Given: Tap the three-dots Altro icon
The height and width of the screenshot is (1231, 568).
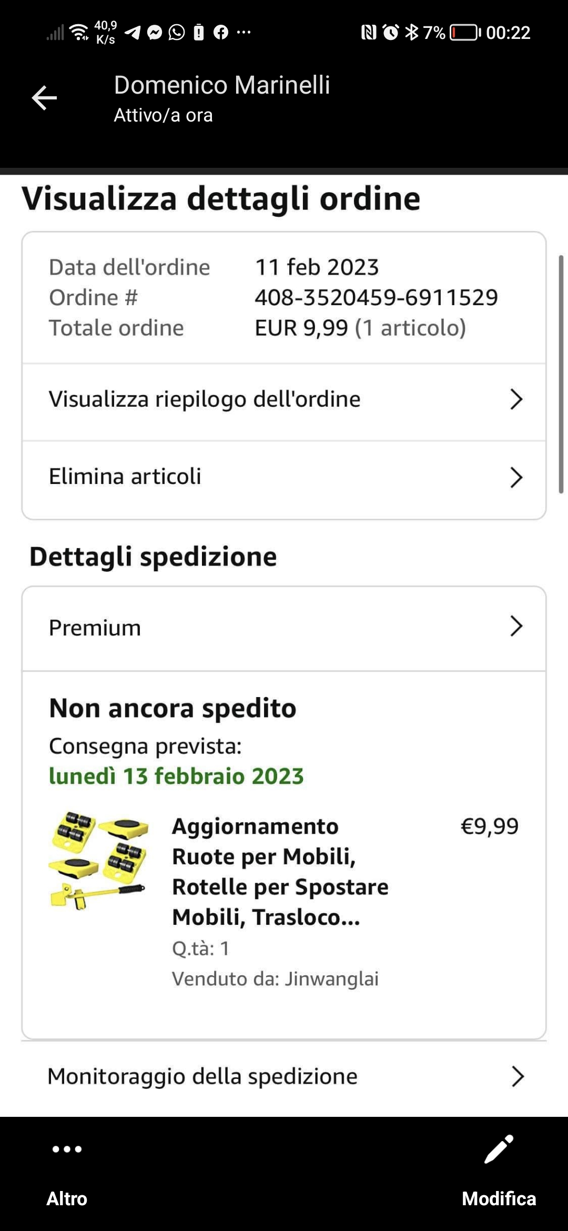Looking at the screenshot, I should point(67,1149).
